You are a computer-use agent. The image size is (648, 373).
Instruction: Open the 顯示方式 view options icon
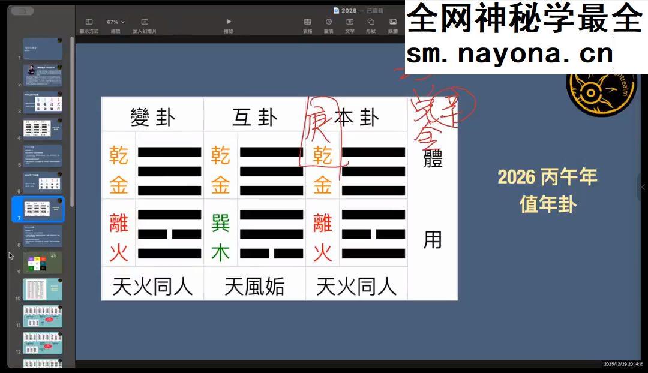[89, 22]
